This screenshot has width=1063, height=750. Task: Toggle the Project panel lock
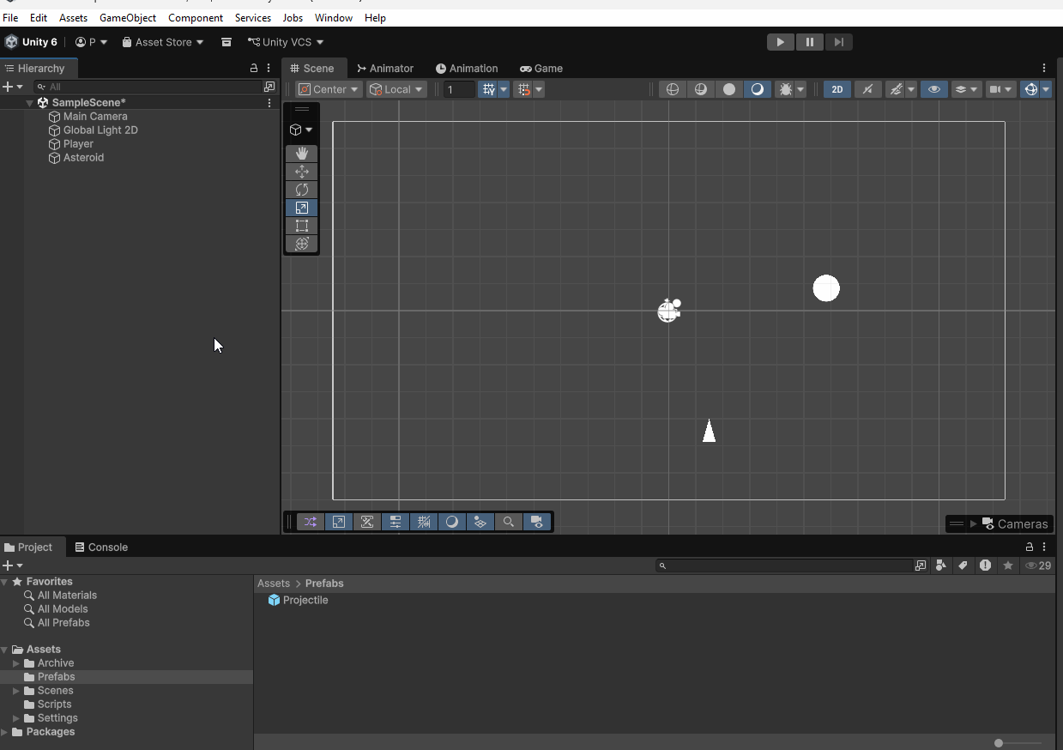tap(1029, 547)
